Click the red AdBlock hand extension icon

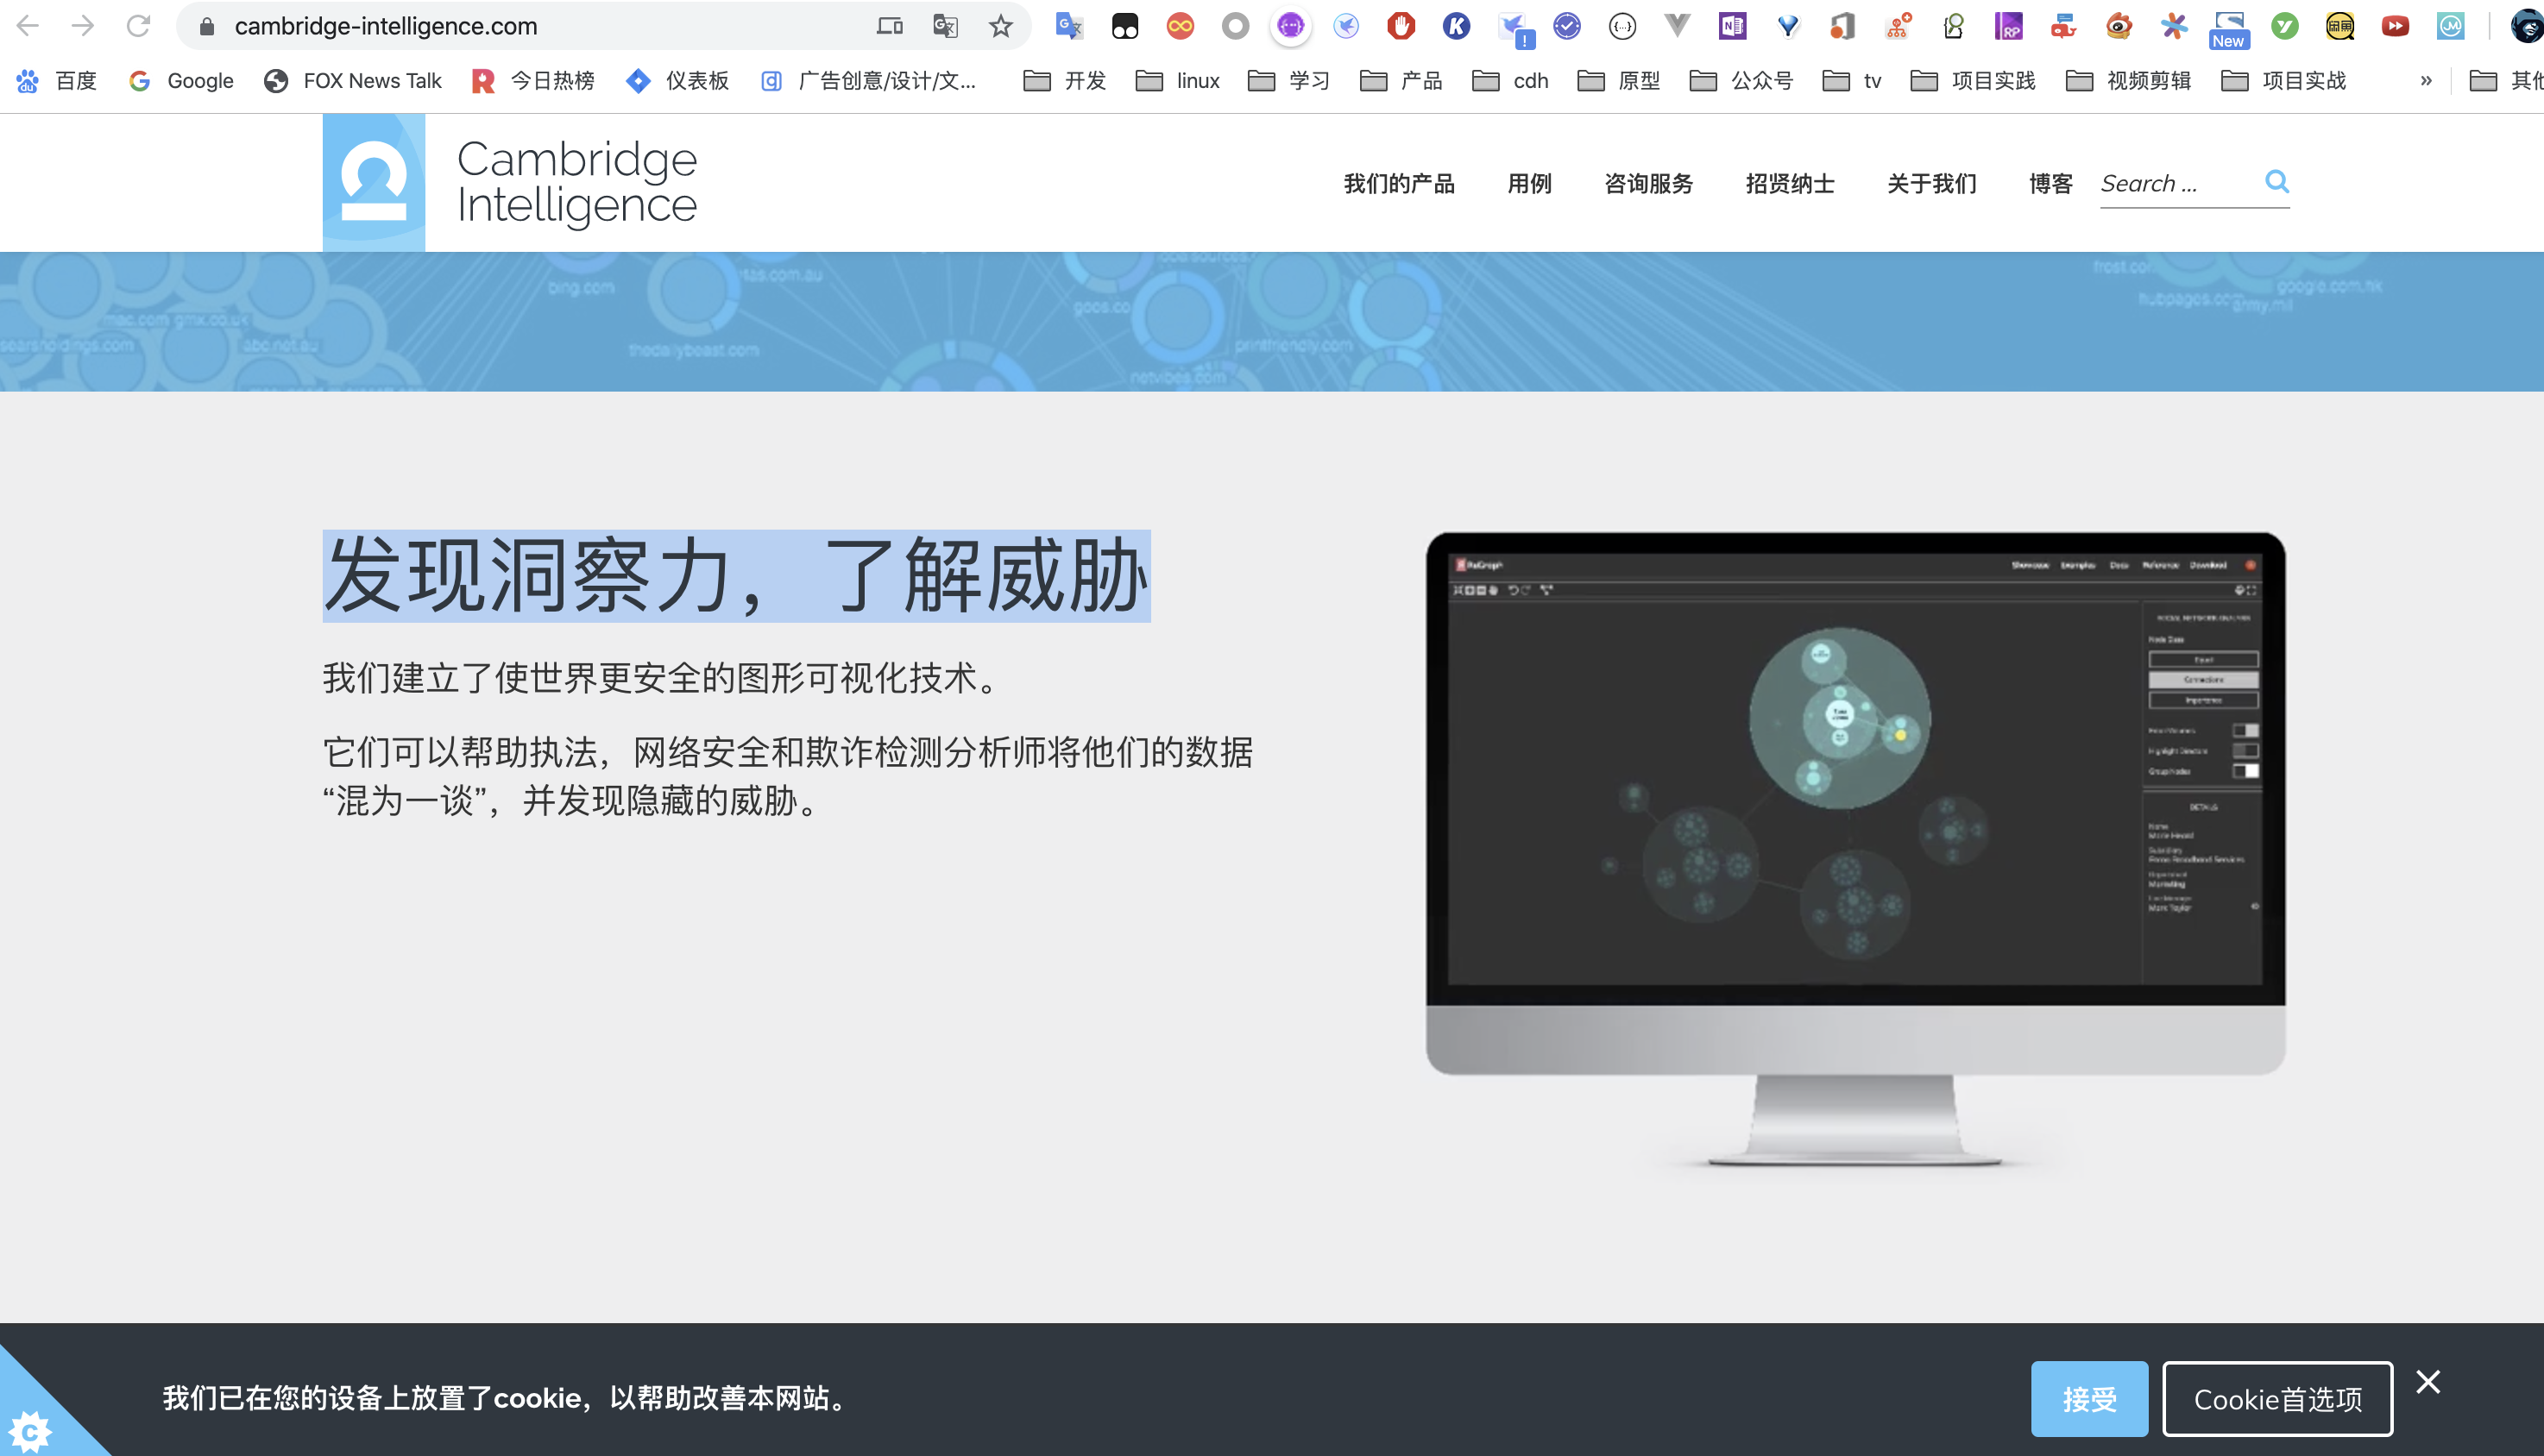click(x=1401, y=26)
